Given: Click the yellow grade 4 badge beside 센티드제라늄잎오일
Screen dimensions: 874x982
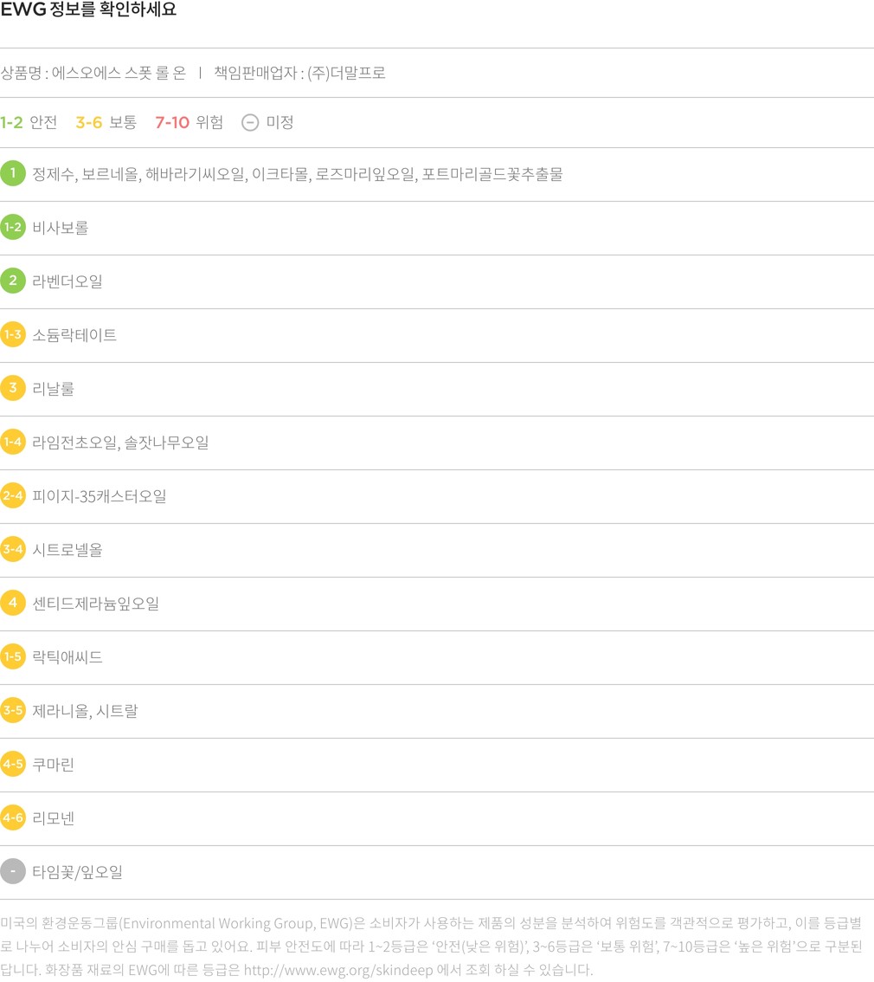Looking at the screenshot, I should 12,603.
